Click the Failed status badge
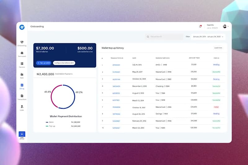The image size is (248, 165). click(216, 107)
